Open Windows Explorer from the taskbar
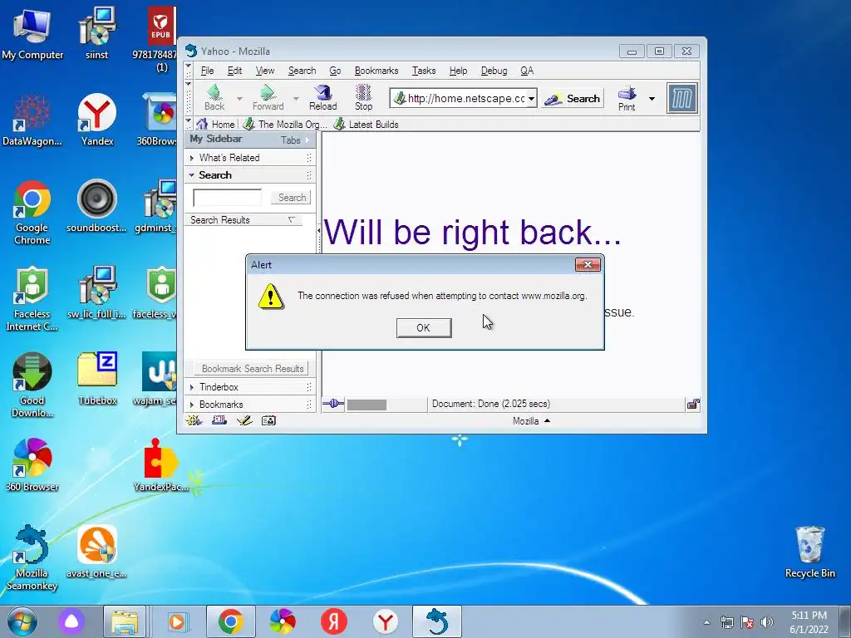The image size is (851, 638). (125, 621)
